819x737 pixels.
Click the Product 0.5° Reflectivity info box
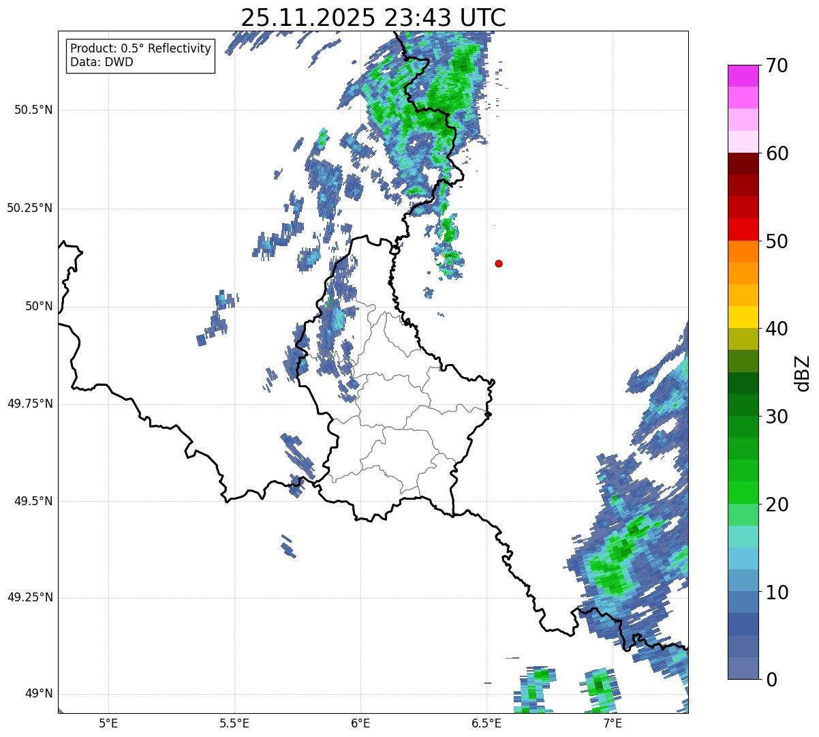(140, 55)
